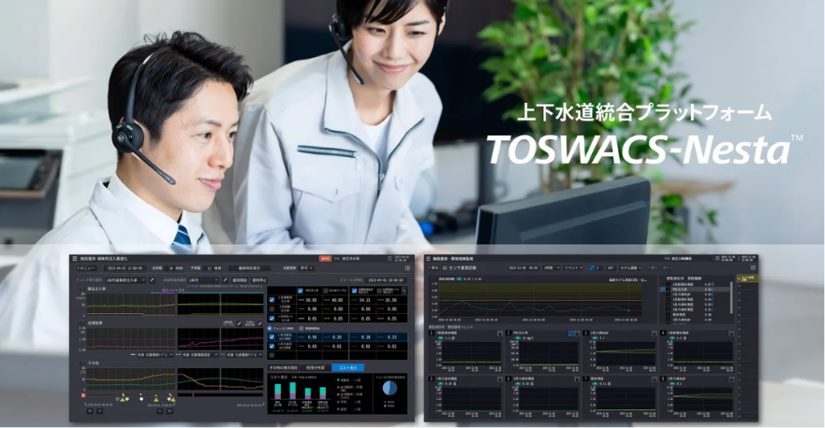Toggle the blue checkbox next to the number 2 in anomaly toolbar
This screenshot has width=825, height=428.
tap(593, 268)
